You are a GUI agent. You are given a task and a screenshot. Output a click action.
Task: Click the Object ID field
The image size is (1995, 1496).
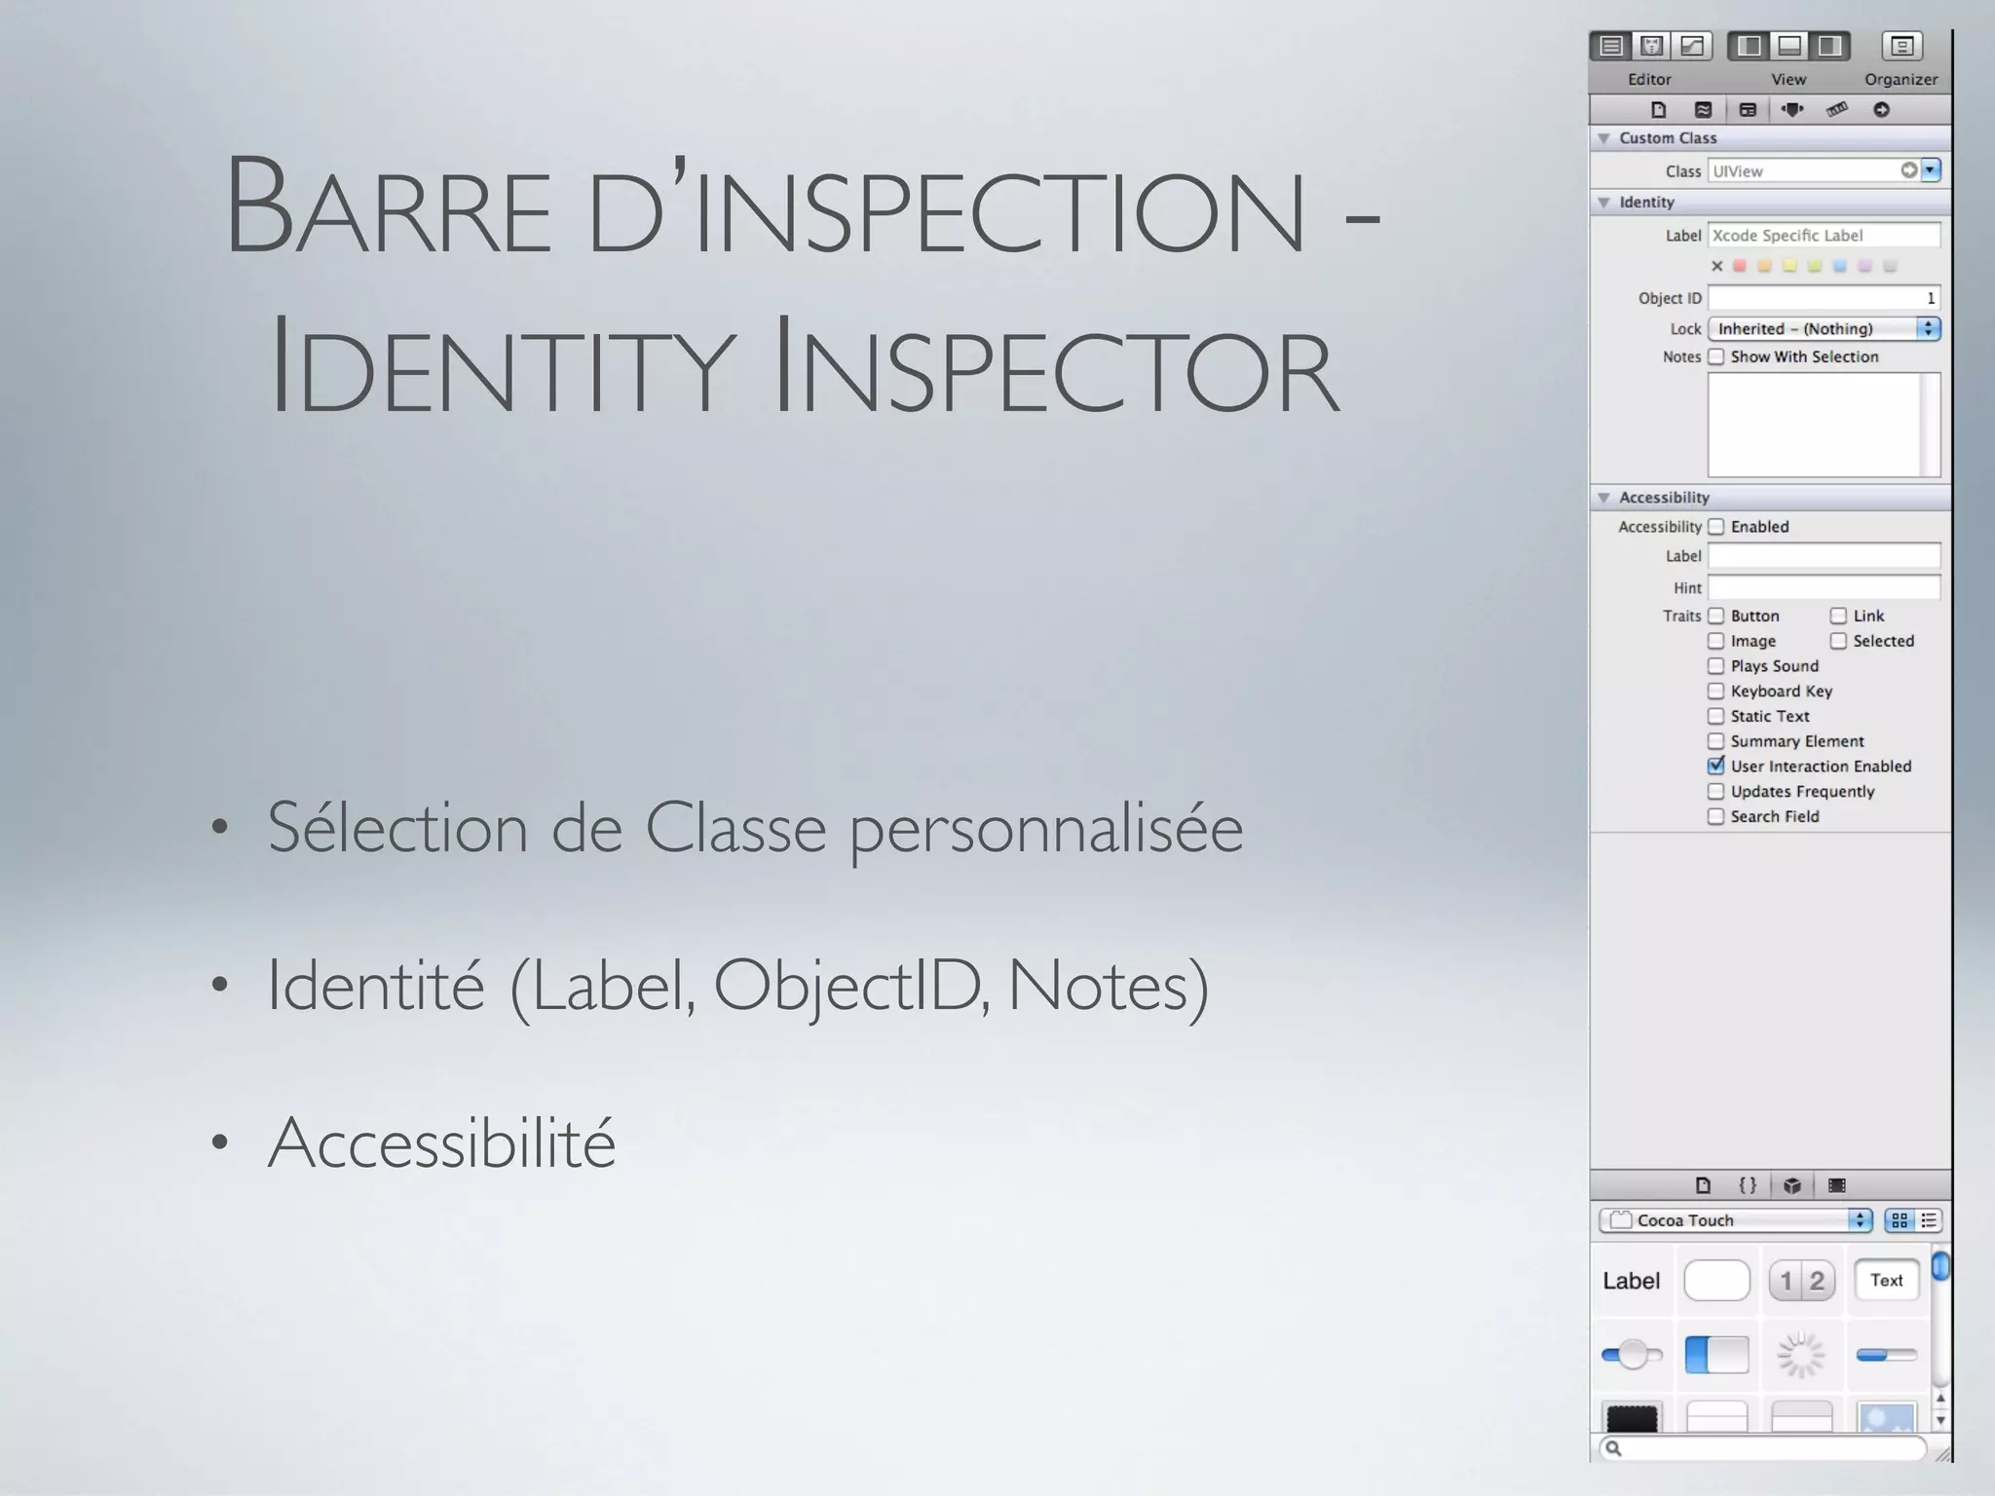[x=1824, y=298]
